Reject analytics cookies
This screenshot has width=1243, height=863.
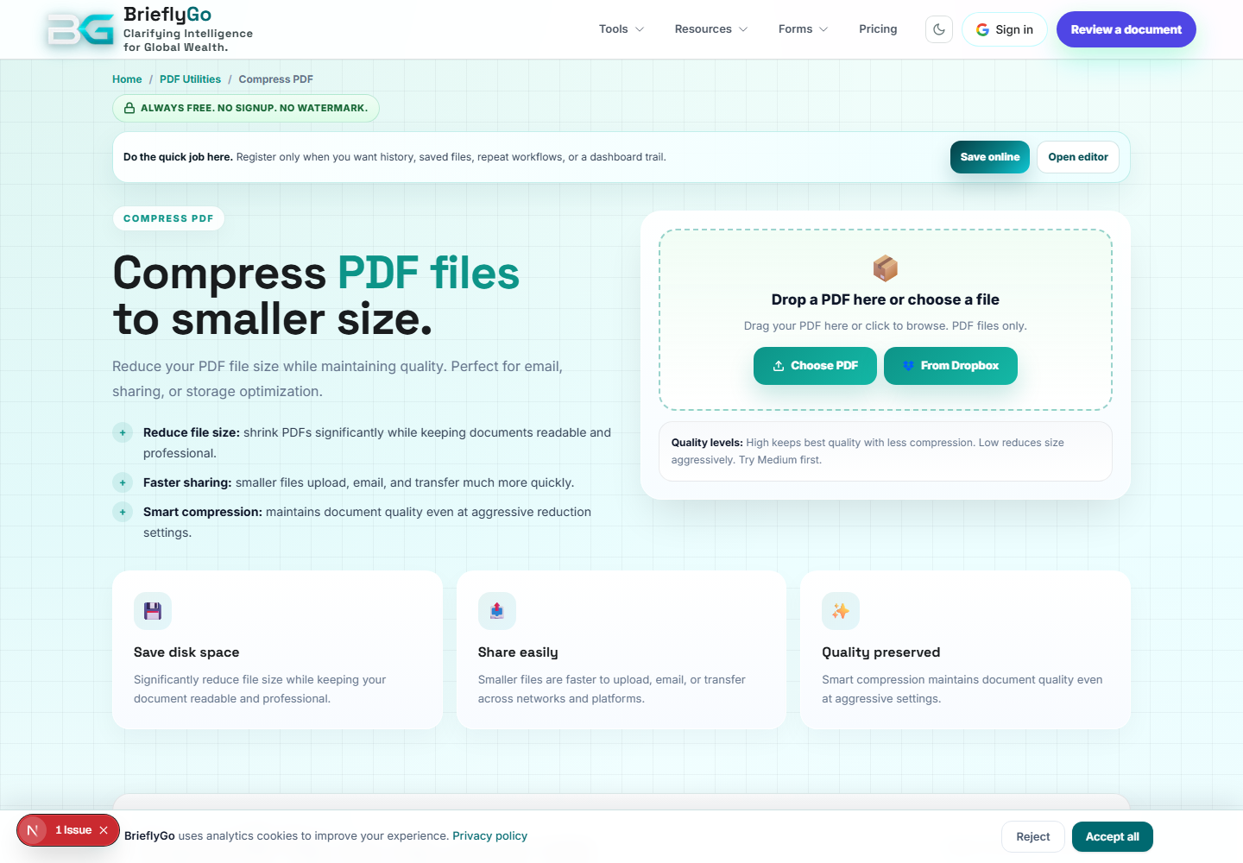(x=1033, y=837)
